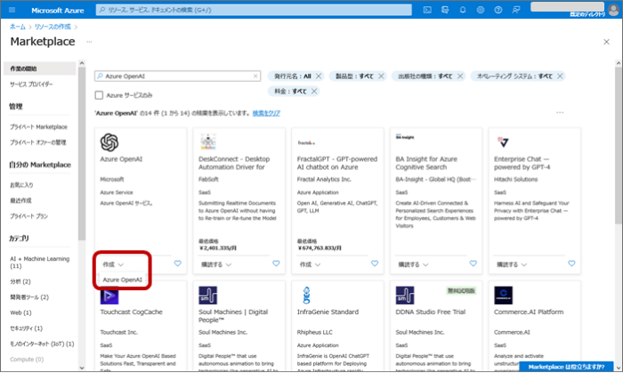Viewport: 623px width, 373px height.
Task: Select 開発者ツール (2) category
Action: pos(29,296)
